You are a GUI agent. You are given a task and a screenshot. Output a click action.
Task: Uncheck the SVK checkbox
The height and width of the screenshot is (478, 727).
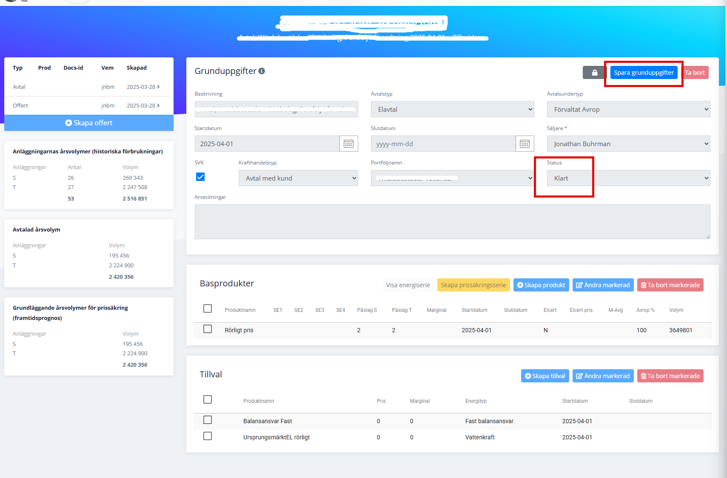click(x=200, y=177)
